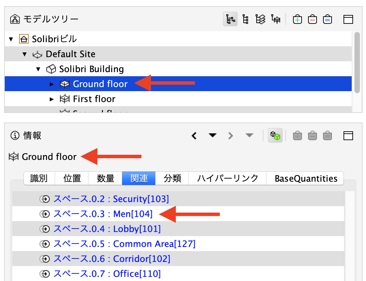Click the model tree vertical scrollbar
The image size is (366, 281).
pos(357,63)
